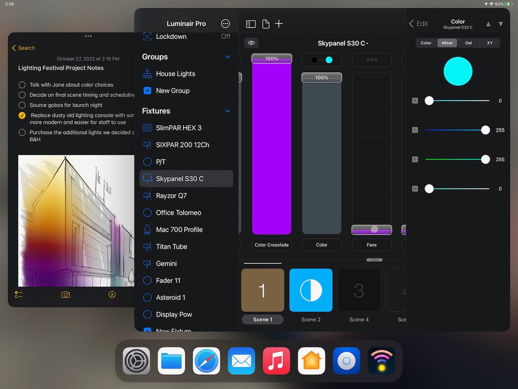Open Safari from the dock
This screenshot has height=389, width=518.
tap(206, 361)
